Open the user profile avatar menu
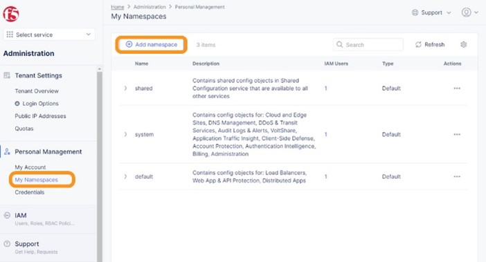This screenshot has width=486, height=262. (470, 12)
